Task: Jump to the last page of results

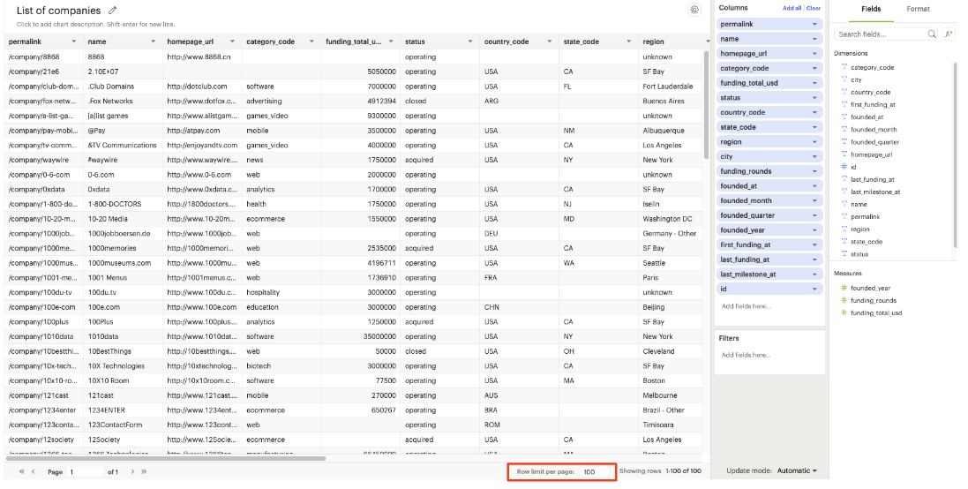Action: click(144, 471)
